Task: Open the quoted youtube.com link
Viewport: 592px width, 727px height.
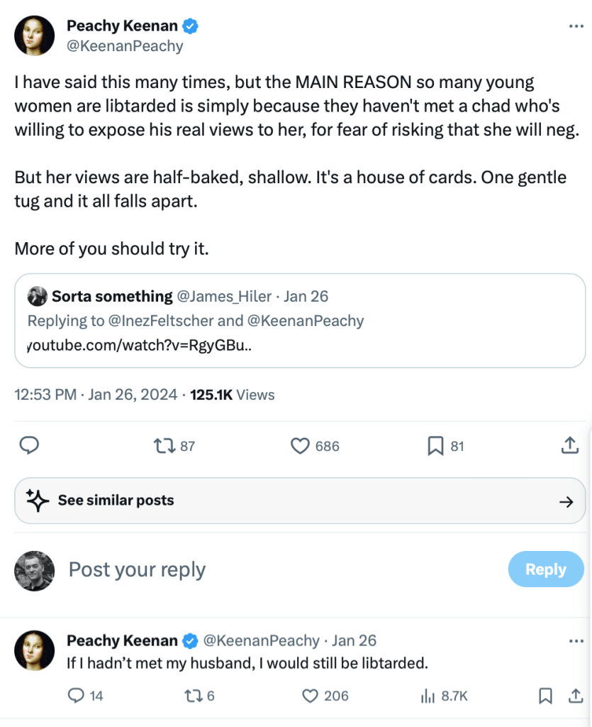Action: (139, 345)
